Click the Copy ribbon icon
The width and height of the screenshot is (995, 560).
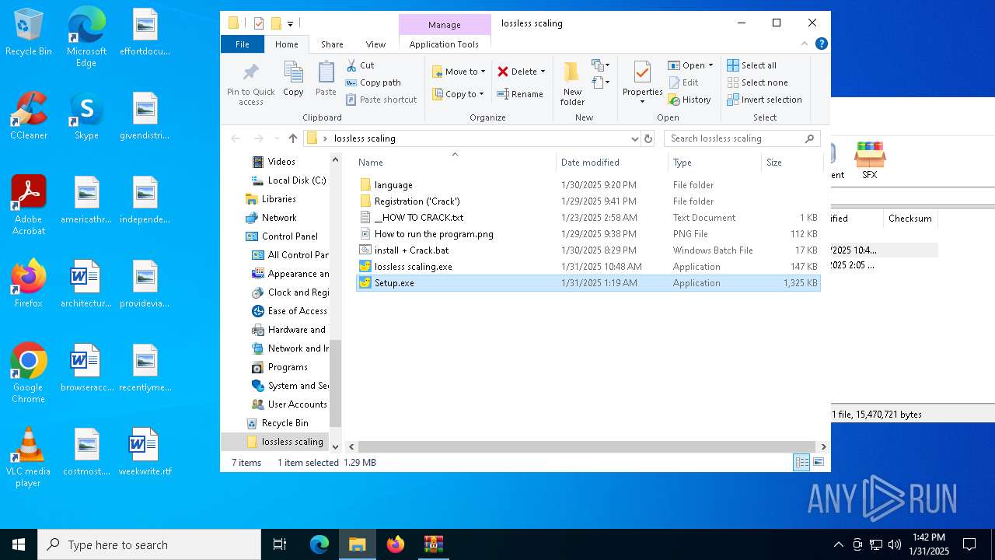pos(293,79)
